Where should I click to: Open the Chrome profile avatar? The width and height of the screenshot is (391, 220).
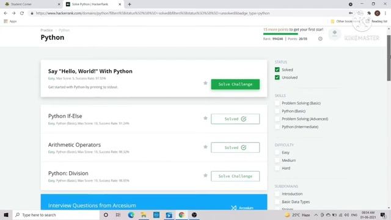tap(378, 13)
